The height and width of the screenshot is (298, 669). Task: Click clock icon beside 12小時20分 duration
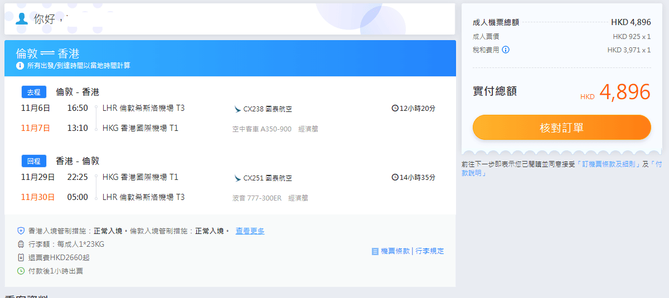pyautogui.click(x=395, y=108)
